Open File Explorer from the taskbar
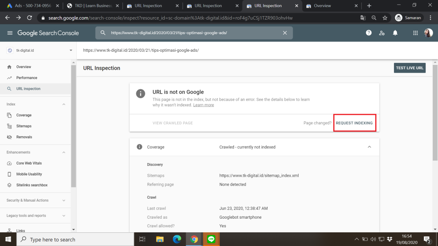Image resolution: width=438 pixels, height=246 pixels. [160, 239]
